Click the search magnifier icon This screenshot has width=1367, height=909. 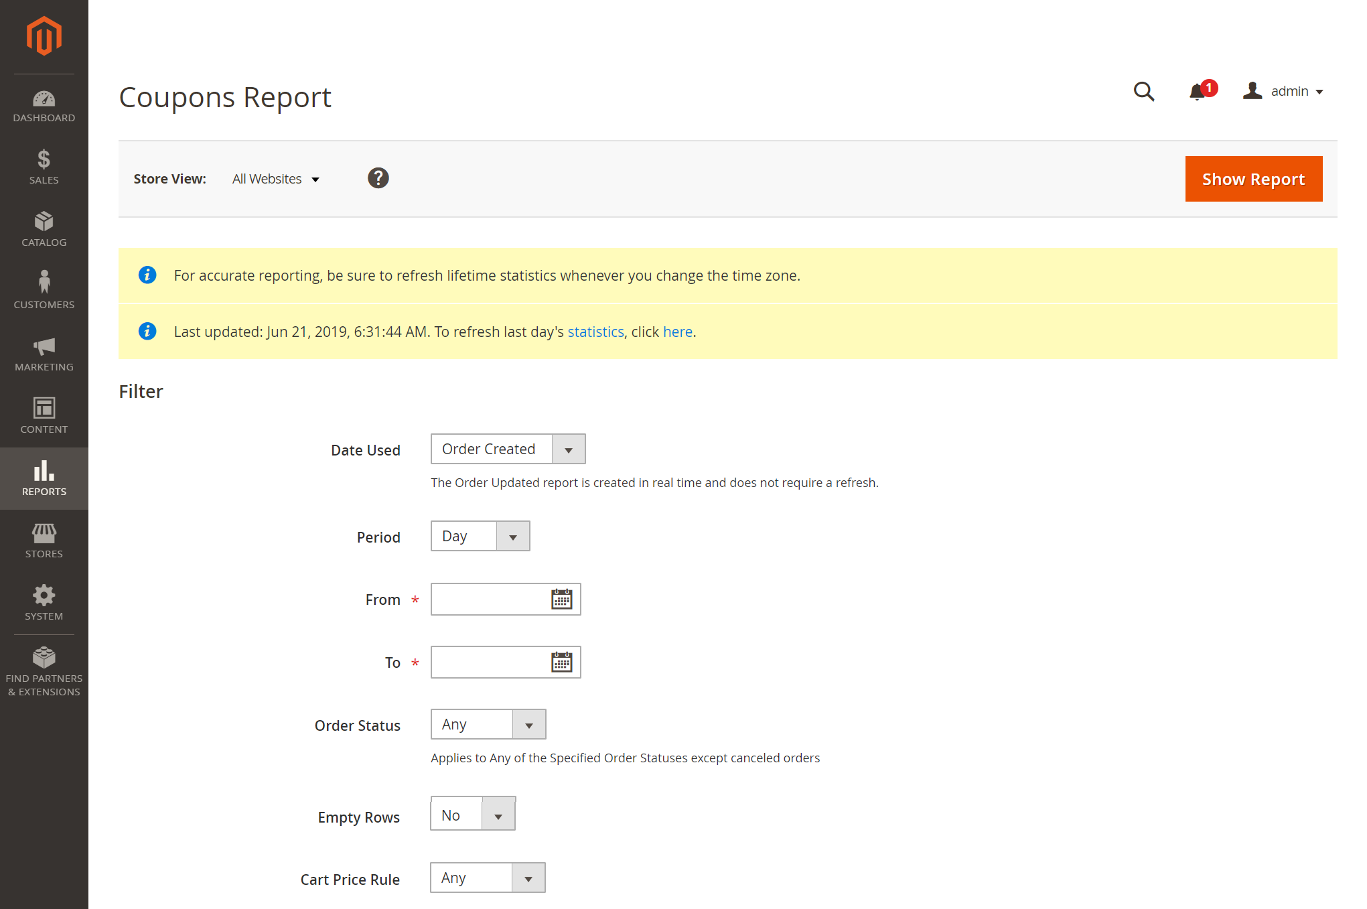tap(1144, 91)
